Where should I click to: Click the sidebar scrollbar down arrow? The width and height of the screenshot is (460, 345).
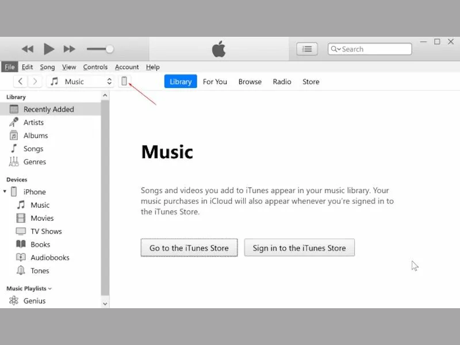point(105,304)
